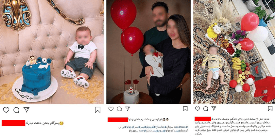275x136 pixels.
Task: Bookmark the blue cake baby post
Action: (x=97, y=110)
